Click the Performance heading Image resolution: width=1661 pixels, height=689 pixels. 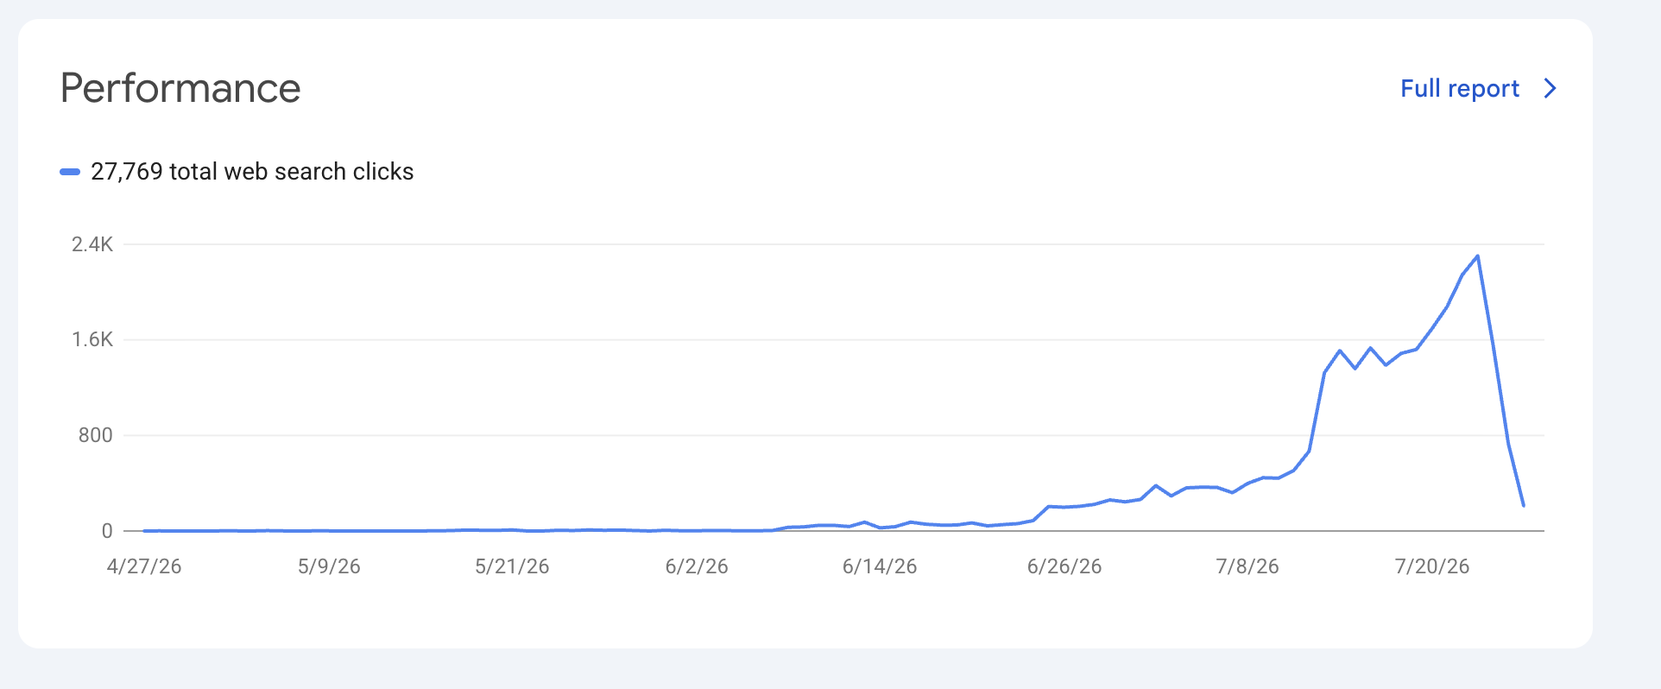pyautogui.click(x=180, y=88)
